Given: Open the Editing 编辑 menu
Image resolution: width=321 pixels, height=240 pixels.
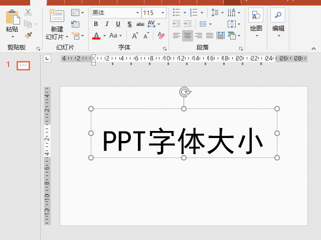Looking at the screenshot, I should point(278,23).
